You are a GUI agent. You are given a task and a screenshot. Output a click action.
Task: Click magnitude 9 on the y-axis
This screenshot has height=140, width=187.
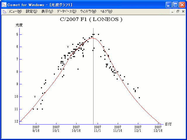click(17, 84)
